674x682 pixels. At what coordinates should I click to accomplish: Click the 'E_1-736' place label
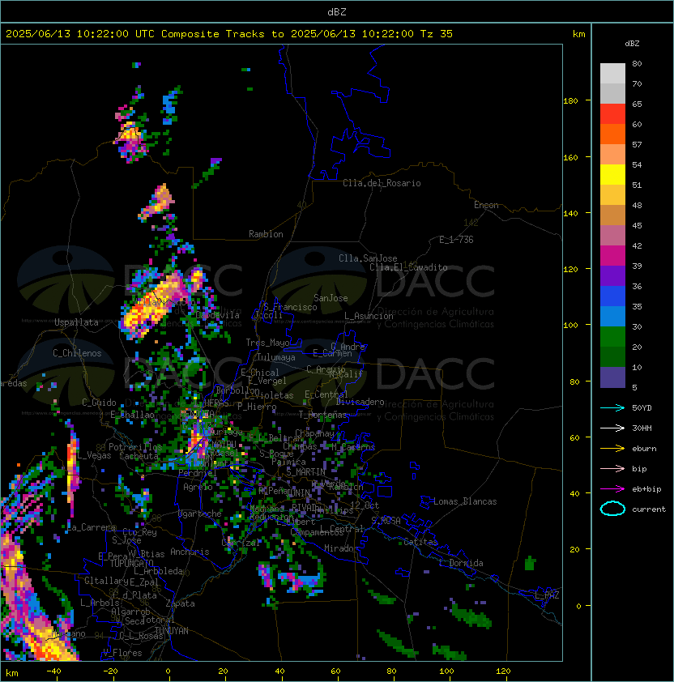(x=456, y=240)
